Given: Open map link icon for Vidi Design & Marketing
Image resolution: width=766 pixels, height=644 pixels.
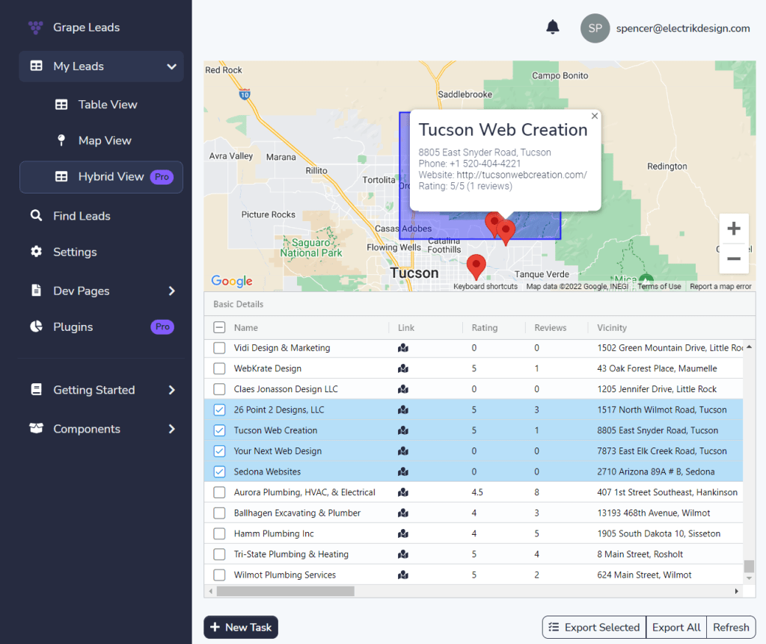Looking at the screenshot, I should [x=403, y=348].
